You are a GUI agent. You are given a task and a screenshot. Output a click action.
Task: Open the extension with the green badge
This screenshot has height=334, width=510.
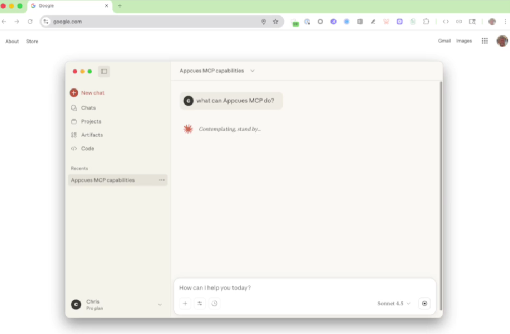click(295, 22)
